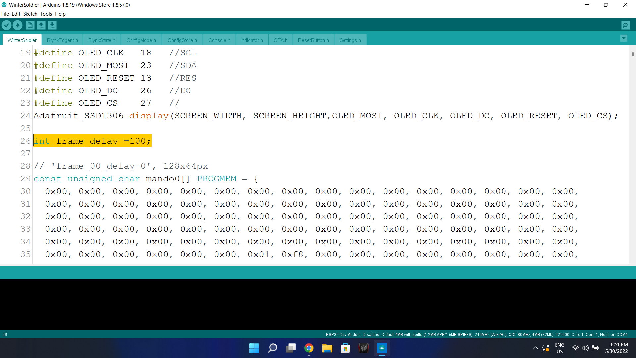636x358 pixels.
Task: Expand the hidden icons chevron in system tray
Action: coord(535,348)
